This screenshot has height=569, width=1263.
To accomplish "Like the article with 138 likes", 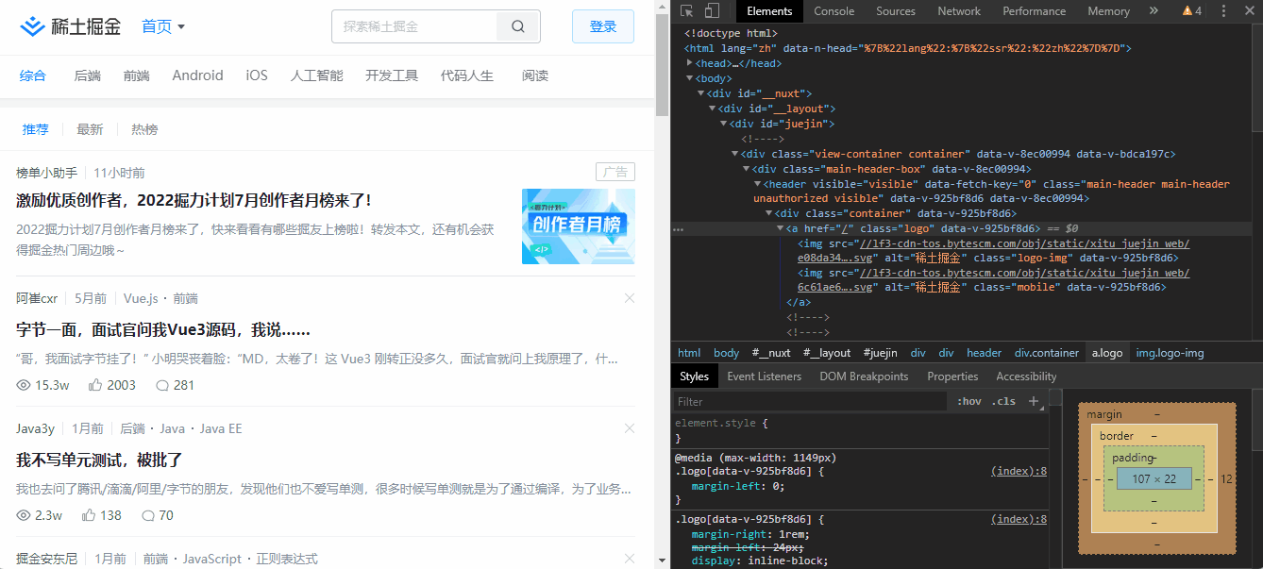I will point(89,515).
